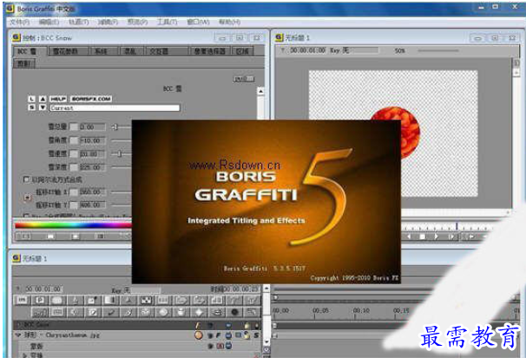This screenshot has width=526, height=364.
Task: Click the first timeline toolbar icon in top row
Action: click(23, 300)
